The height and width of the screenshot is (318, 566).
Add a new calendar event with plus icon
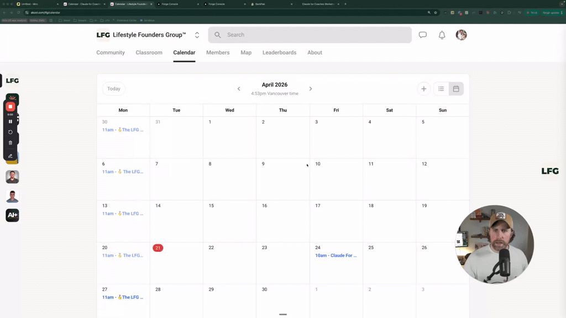[x=424, y=89]
